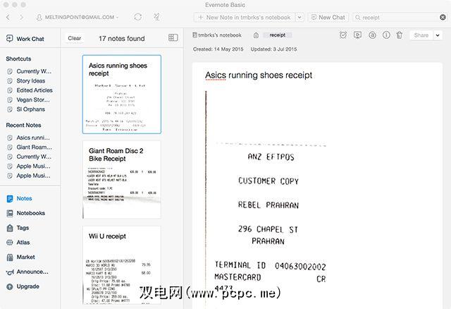Create New Note in tmbrks's notebook
Image resolution: width=451 pixels, height=309 pixels.
(x=245, y=17)
